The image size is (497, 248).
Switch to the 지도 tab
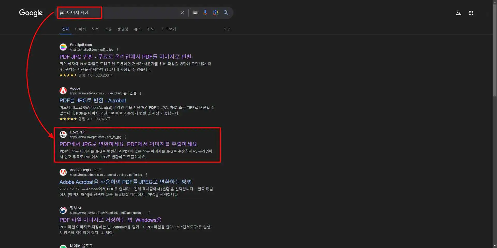151,29
